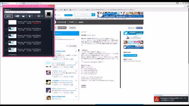189x106 pixels.
Task: Click the second item in the radiko top bar
Action: pyautogui.click(x=66, y=10)
